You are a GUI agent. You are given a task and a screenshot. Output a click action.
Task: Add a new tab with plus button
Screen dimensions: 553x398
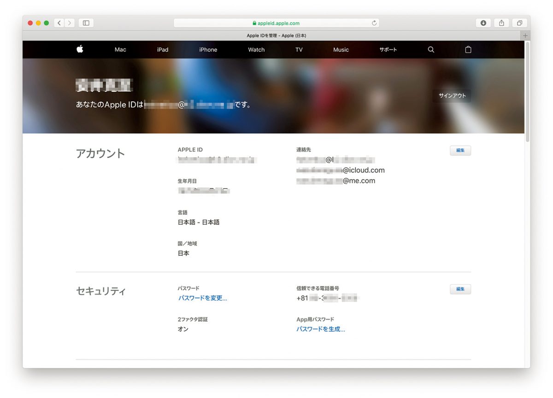click(525, 35)
